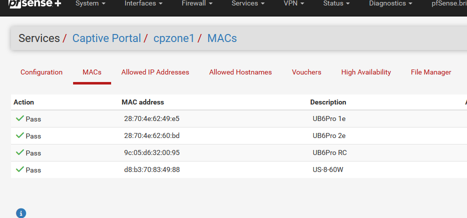Expand the Diagnostics menu
467x218 pixels.
[390, 3]
